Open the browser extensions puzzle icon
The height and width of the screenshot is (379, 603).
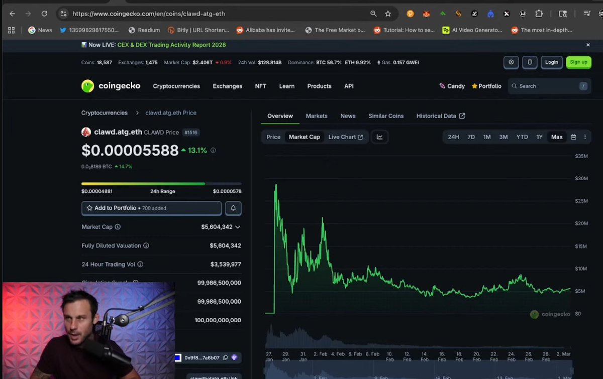click(539, 14)
